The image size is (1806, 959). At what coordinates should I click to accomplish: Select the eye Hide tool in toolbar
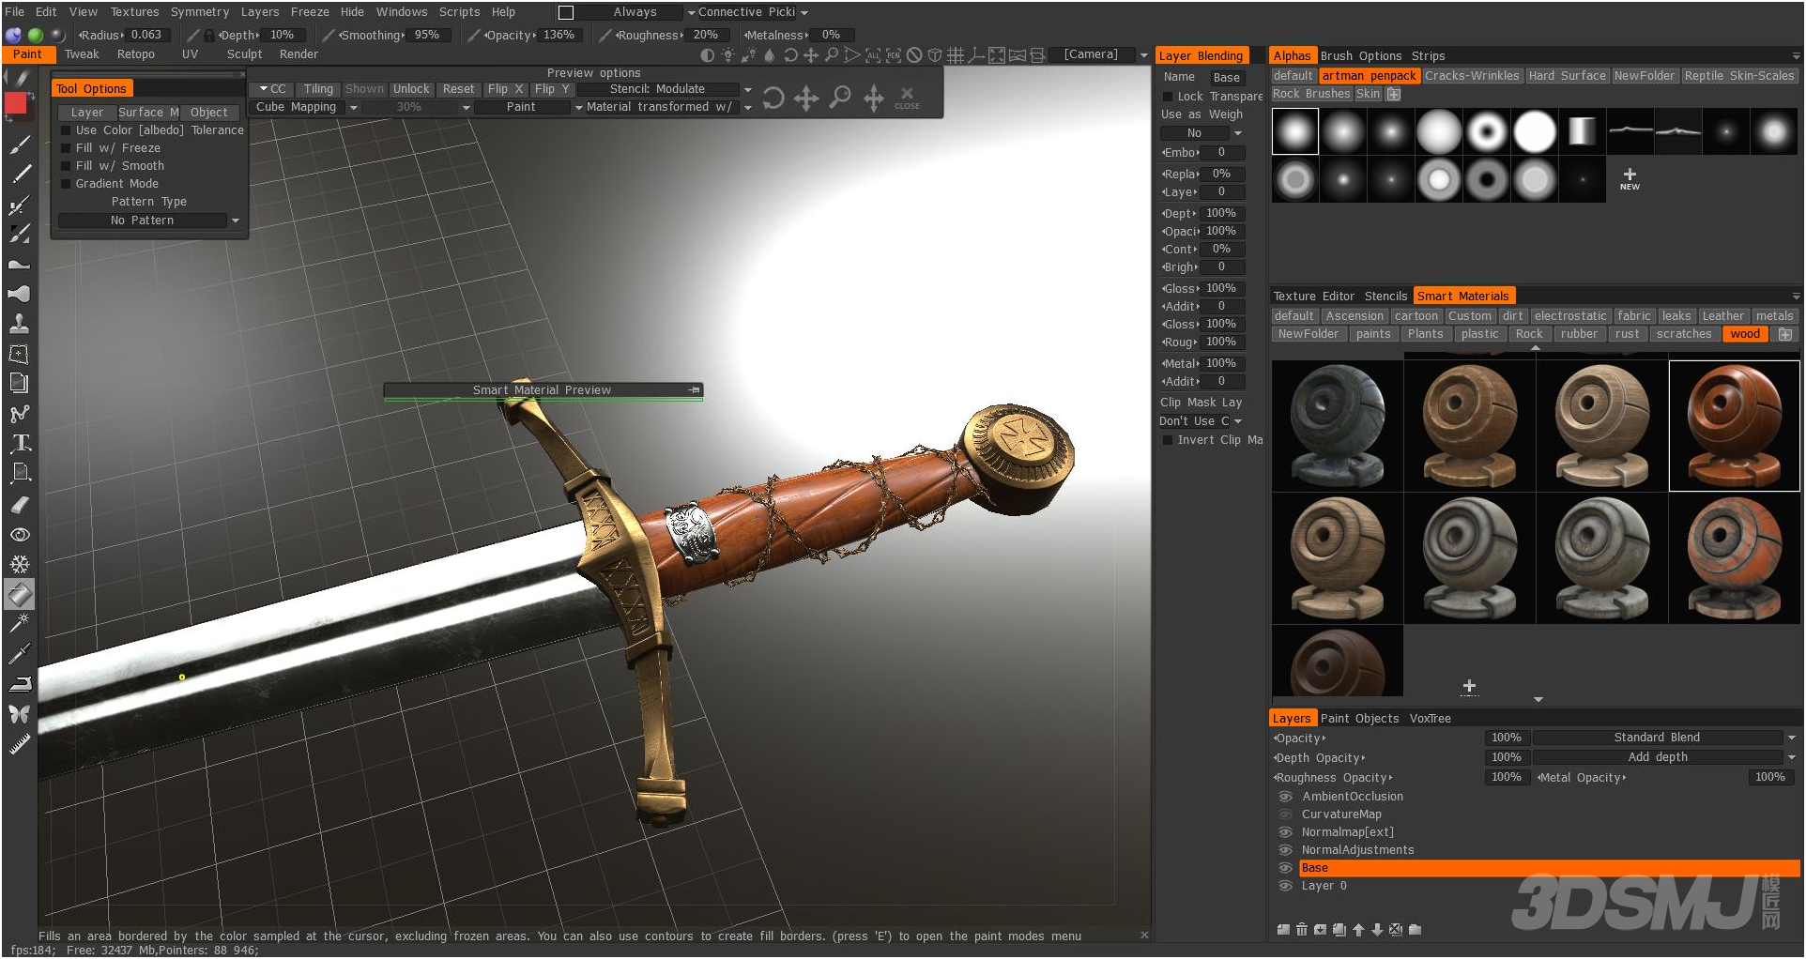20,535
